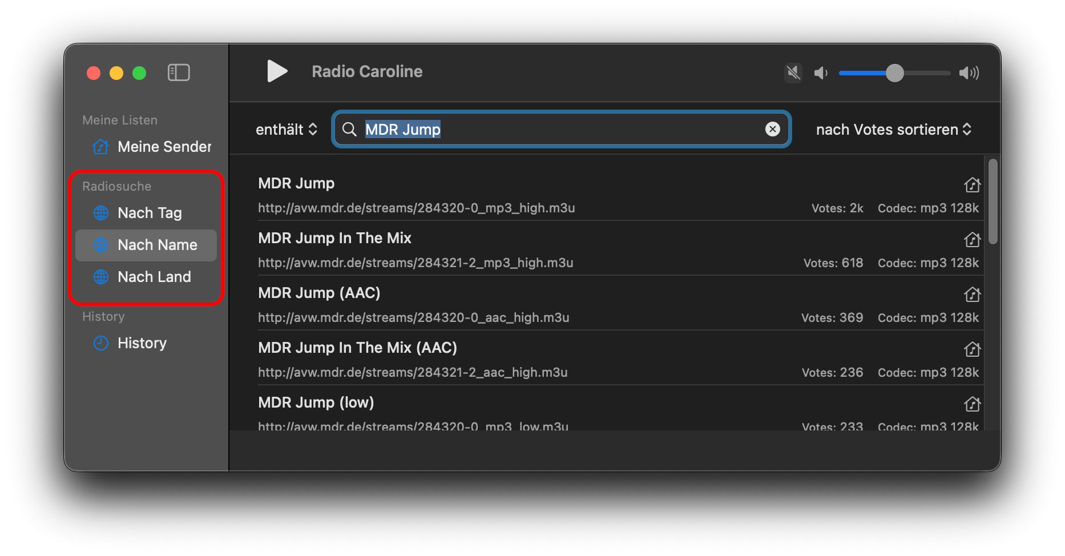Click the low volume speaker icon
Viewport: 1065px width, 556px height.
(821, 72)
